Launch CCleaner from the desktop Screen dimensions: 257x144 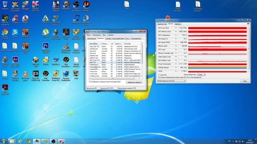(x=15, y=19)
